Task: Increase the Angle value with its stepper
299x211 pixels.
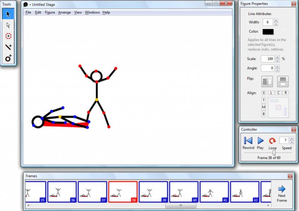Action: (x=277, y=66)
